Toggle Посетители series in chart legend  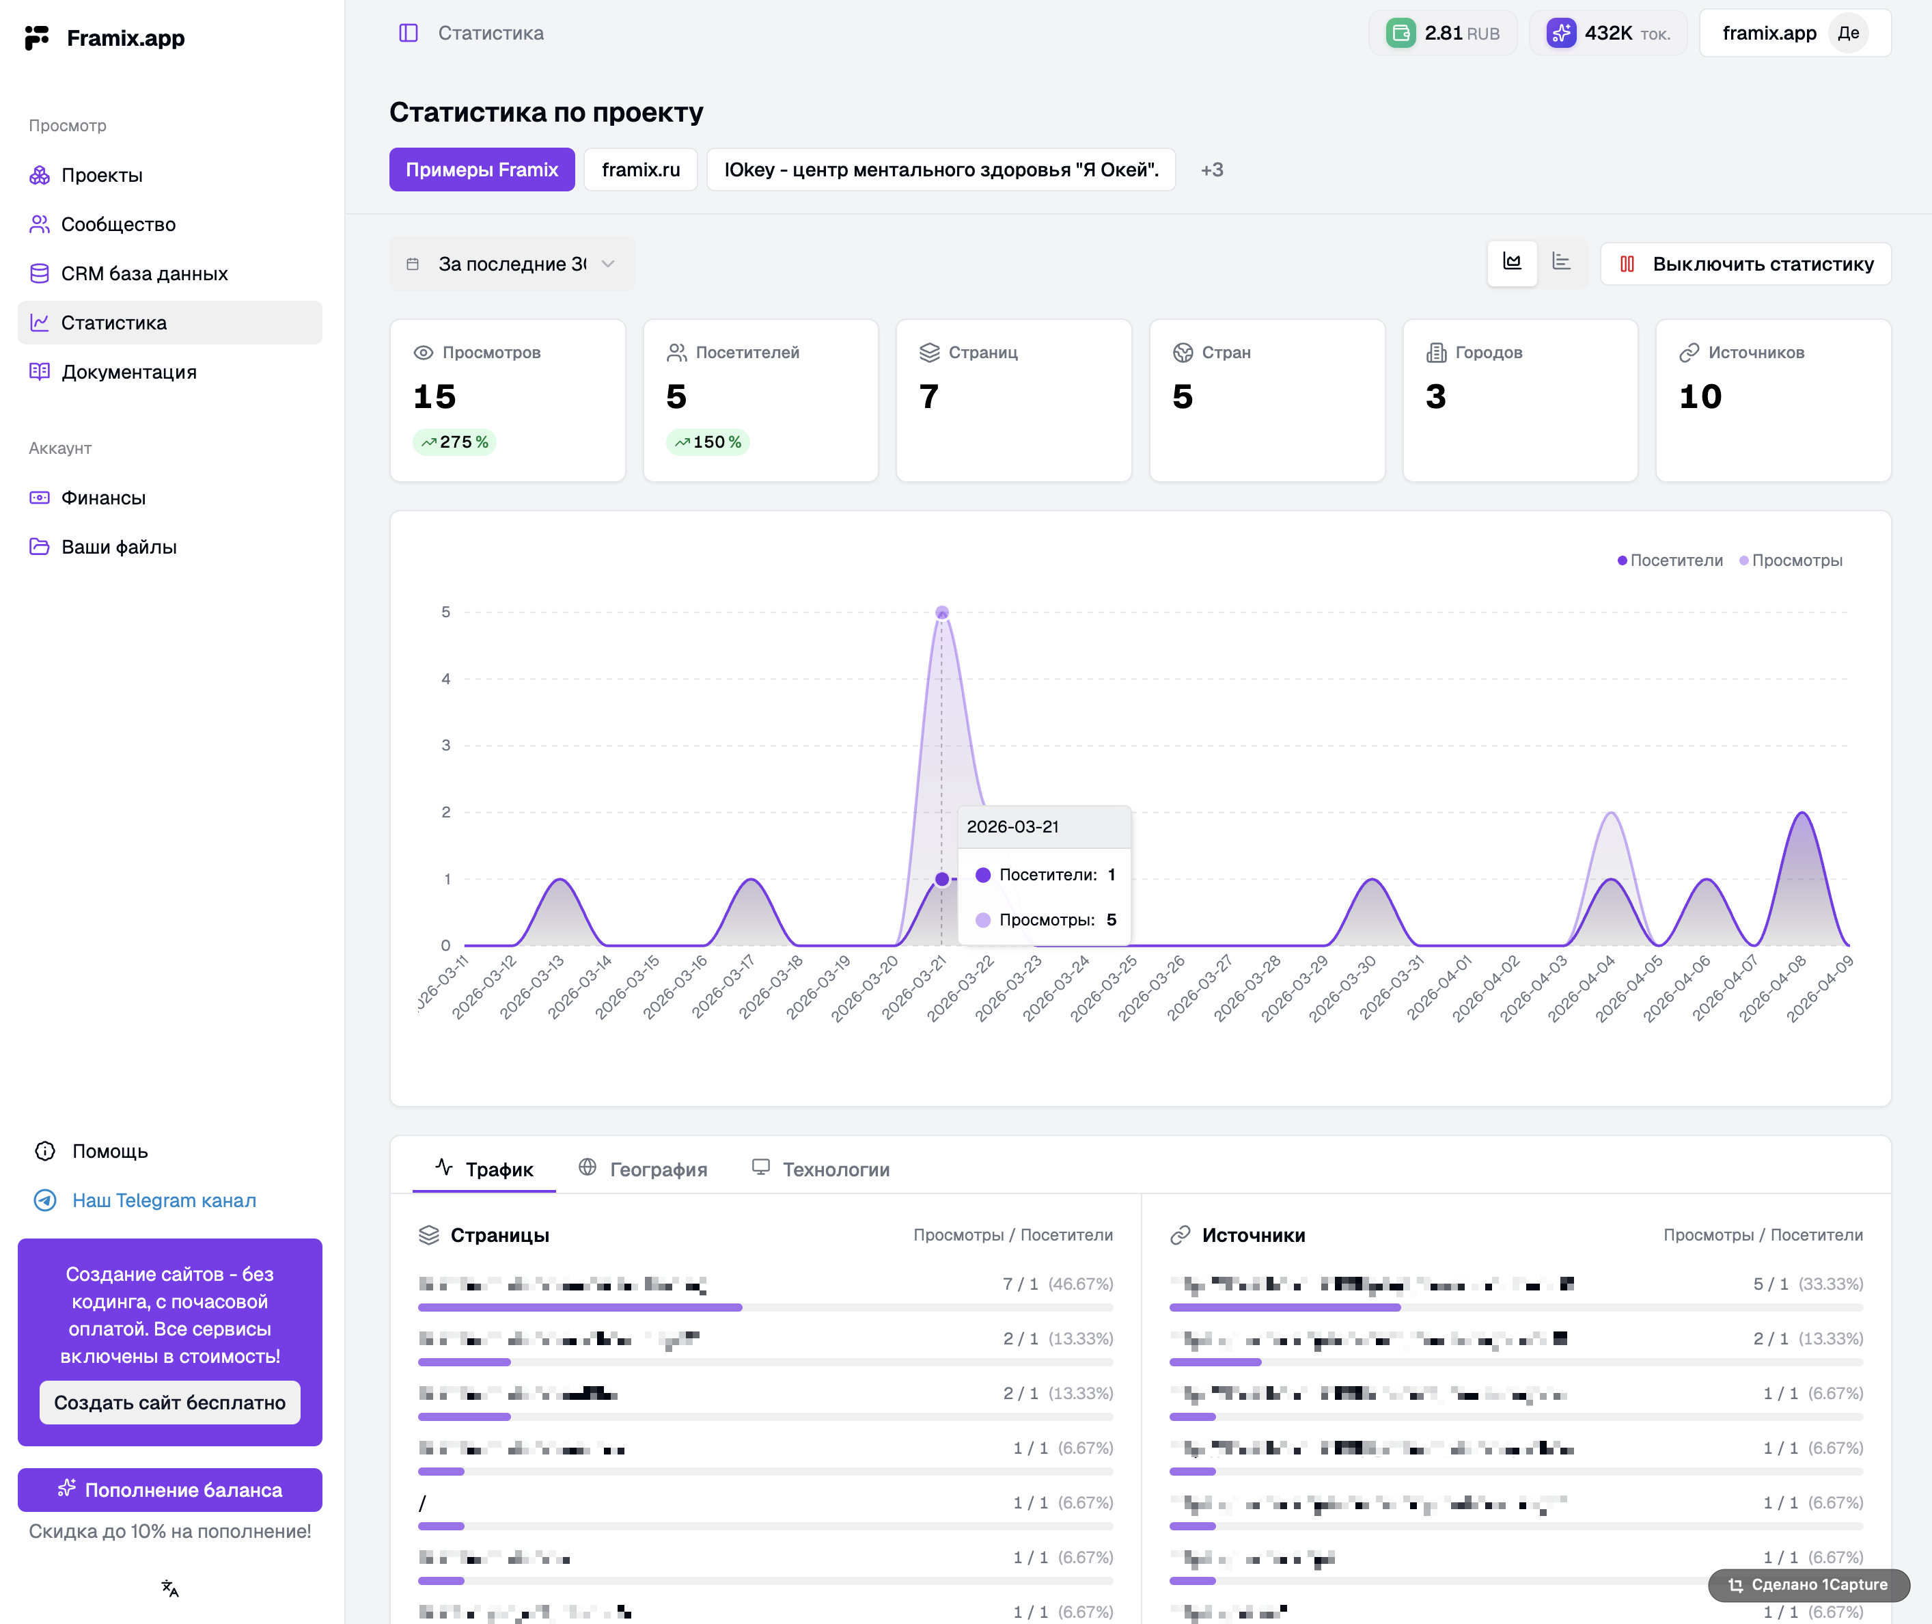pyautogui.click(x=1674, y=560)
